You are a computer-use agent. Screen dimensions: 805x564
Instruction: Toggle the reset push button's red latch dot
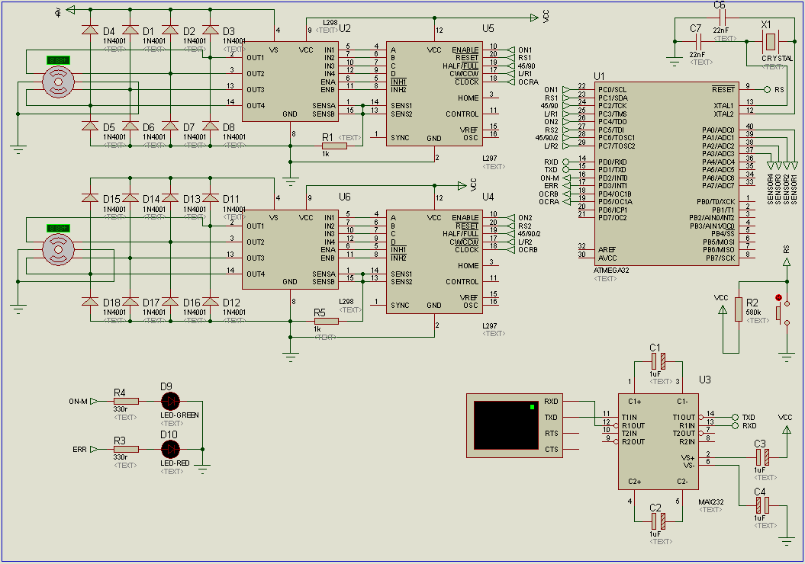pos(778,298)
